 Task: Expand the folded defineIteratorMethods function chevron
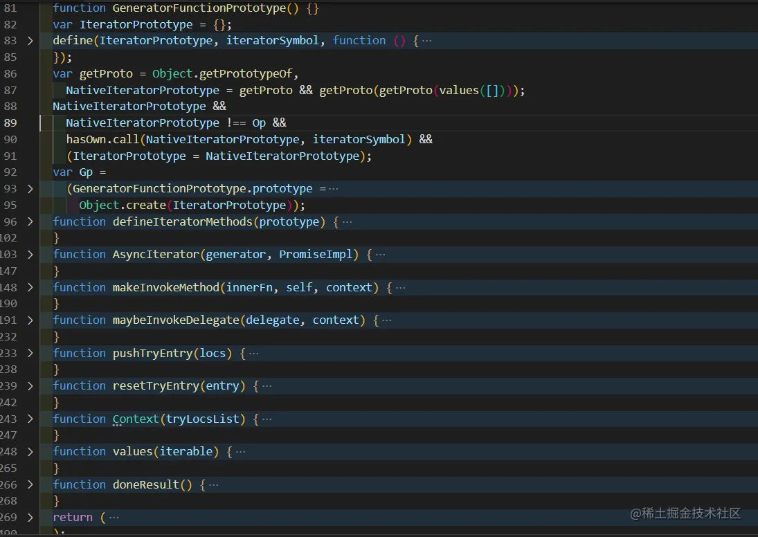point(30,221)
